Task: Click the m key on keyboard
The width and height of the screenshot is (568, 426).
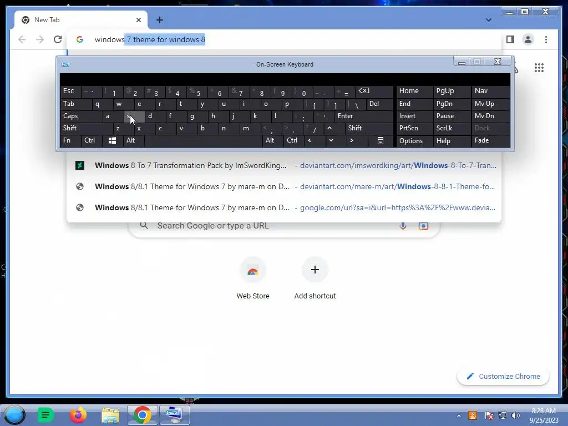Action: (x=250, y=128)
